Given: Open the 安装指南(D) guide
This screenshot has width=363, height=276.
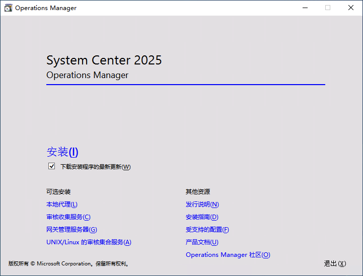Looking at the screenshot, I should (202, 217).
